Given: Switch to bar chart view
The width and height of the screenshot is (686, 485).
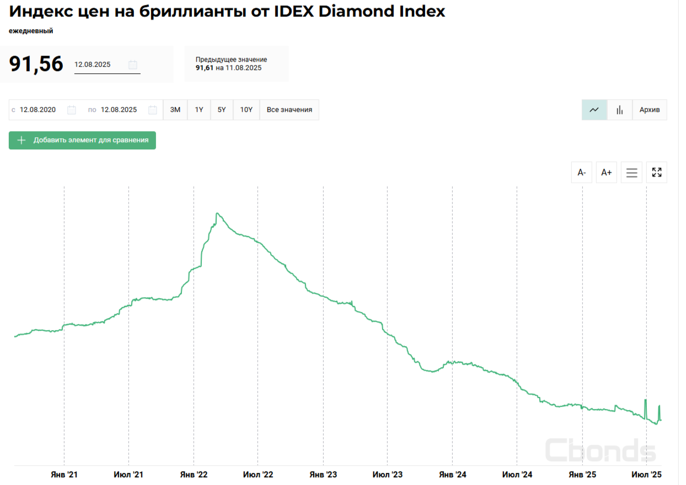Looking at the screenshot, I should [x=620, y=110].
